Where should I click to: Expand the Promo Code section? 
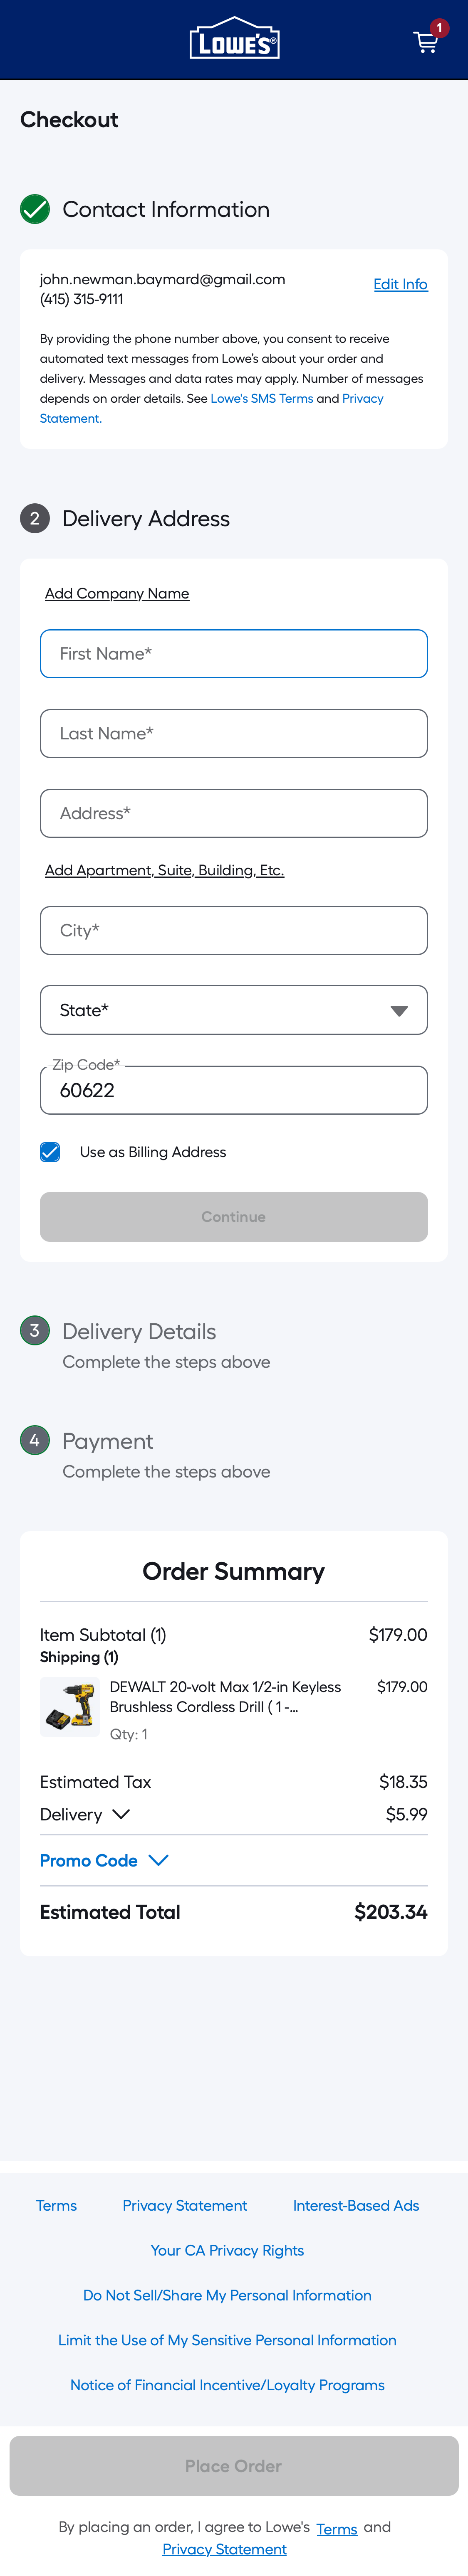(105, 1860)
